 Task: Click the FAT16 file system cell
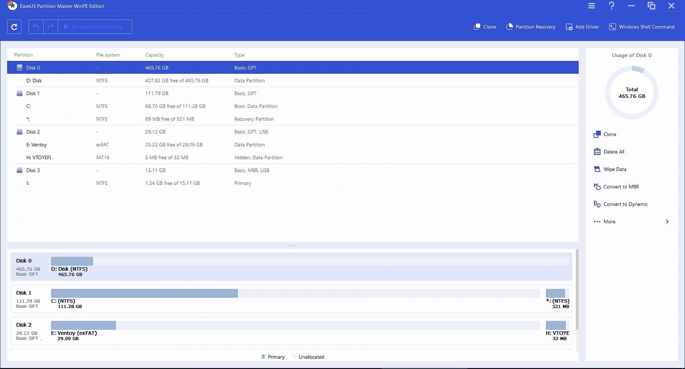click(103, 158)
